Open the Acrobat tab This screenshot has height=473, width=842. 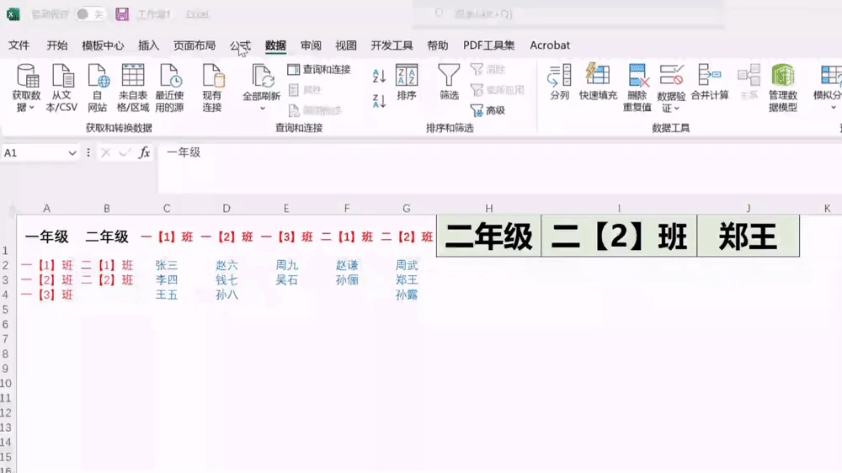coord(550,45)
